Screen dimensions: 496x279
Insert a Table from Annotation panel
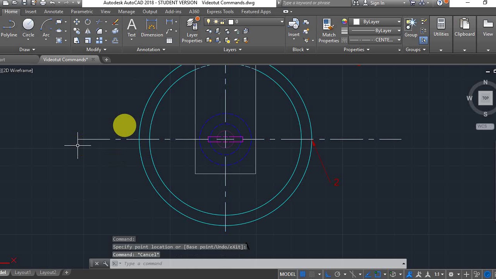[x=169, y=40]
